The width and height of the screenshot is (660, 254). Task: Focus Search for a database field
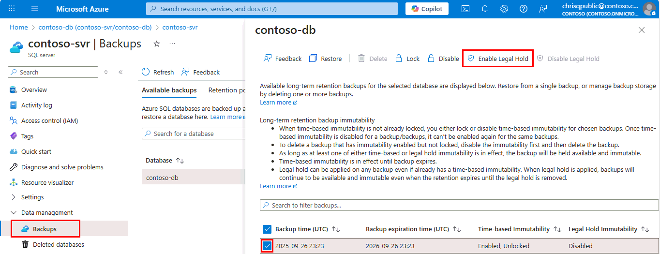[x=194, y=134]
